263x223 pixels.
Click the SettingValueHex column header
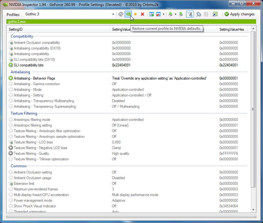[x=232, y=29]
